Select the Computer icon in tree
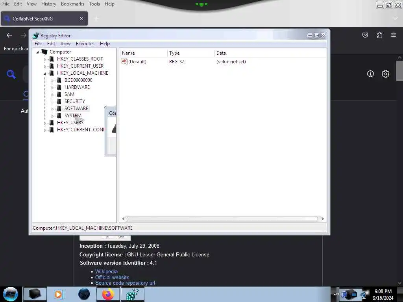Viewport: 403px width, 302px height. (44, 52)
